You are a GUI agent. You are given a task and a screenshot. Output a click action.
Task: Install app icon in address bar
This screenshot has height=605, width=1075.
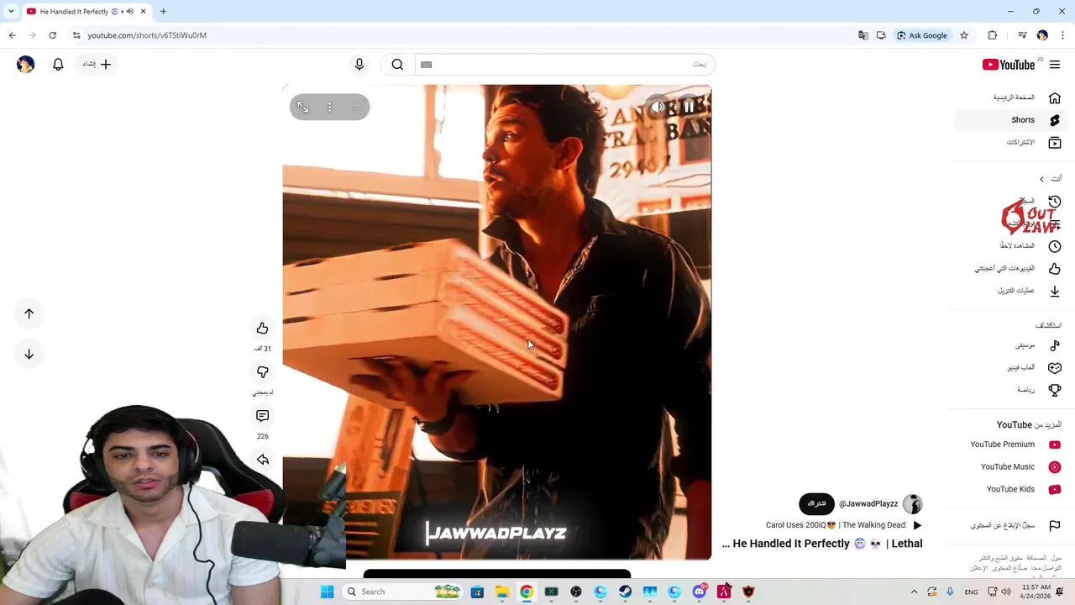click(x=881, y=35)
